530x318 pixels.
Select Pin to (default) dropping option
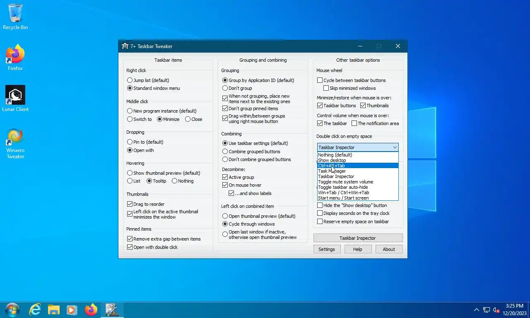pos(145,142)
